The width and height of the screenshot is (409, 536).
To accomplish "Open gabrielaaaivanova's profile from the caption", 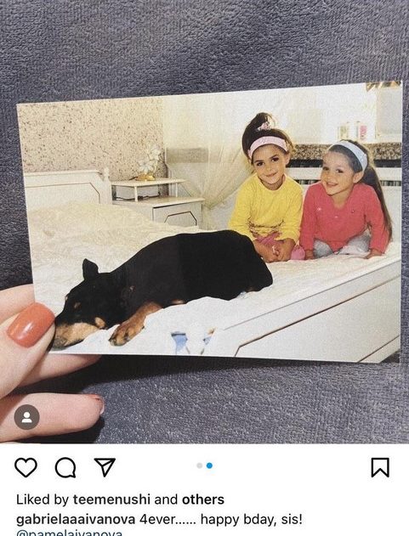I will pos(76,520).
